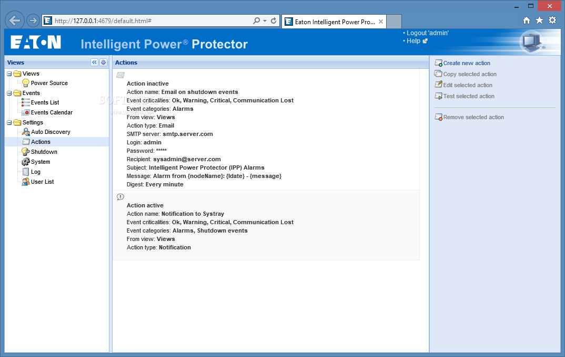Select Shutdown tree item
The width and height of the screenshot is (565, 357).
click(x=44, y=152)
